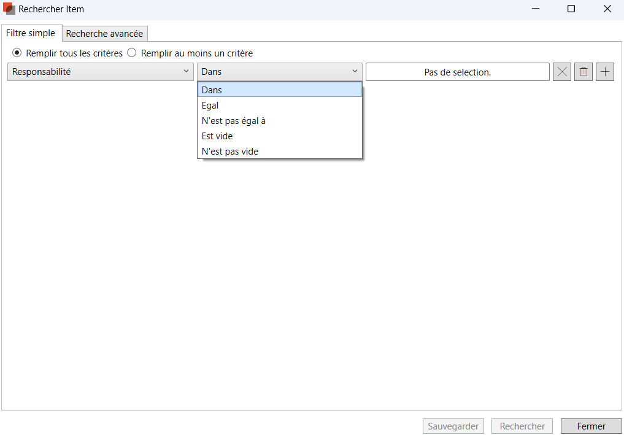This screenshot has height=435, width=624.
Task: Select "Remplir au moins un critère" option
Action: click(132, 53)
